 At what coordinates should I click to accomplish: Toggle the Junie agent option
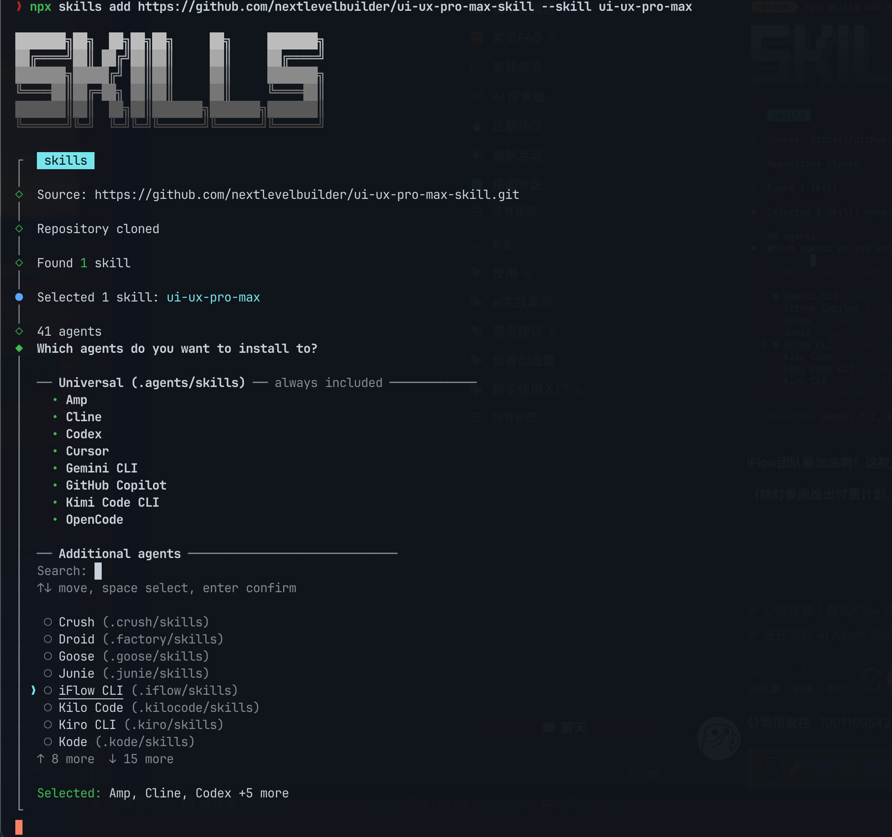48,674
